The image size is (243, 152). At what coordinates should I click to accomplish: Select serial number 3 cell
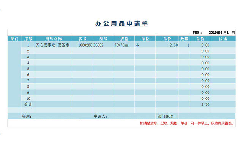pos(28,57)
